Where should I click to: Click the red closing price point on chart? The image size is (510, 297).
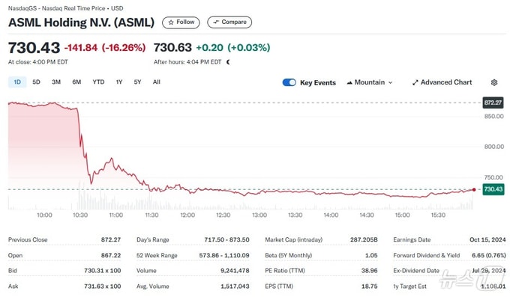point(474,189)
